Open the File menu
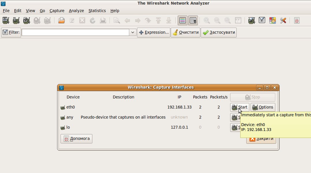This screenshot has width=311, height=173. coord(6,11)
